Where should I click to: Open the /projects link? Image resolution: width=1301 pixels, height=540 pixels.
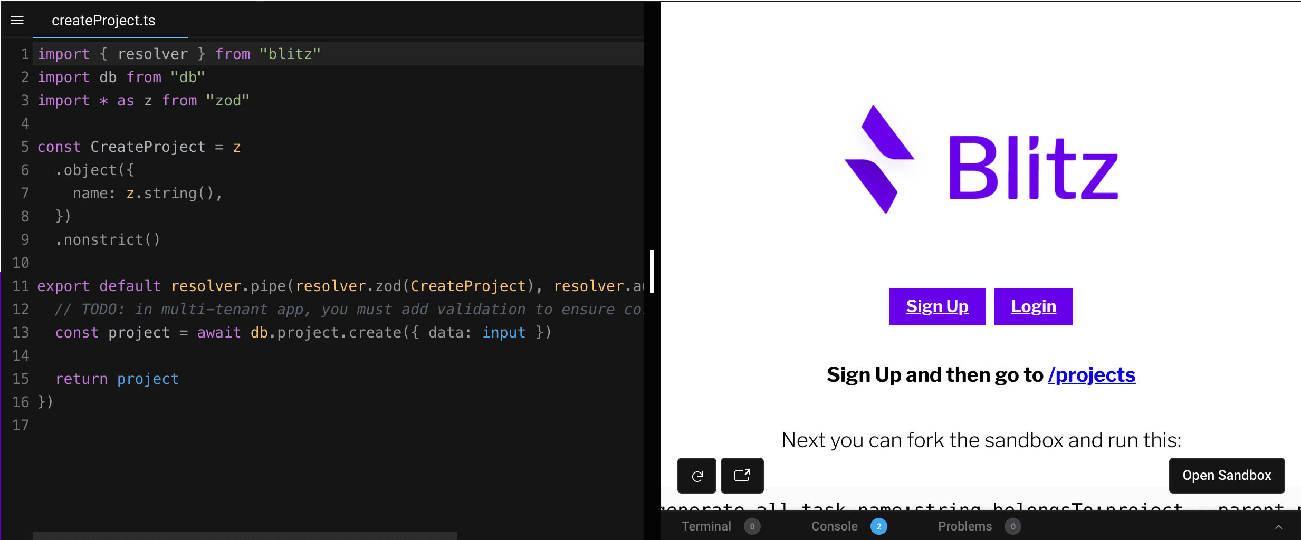1091,375
